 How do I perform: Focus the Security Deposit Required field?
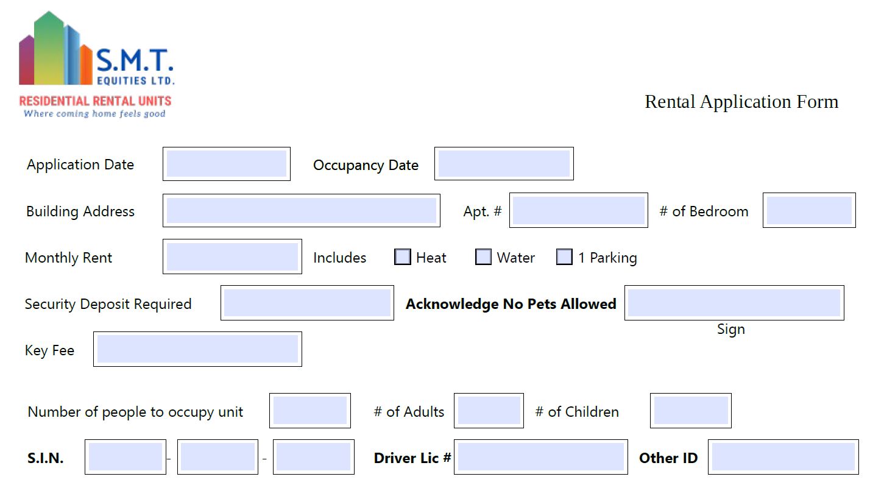tap(307, 303)
